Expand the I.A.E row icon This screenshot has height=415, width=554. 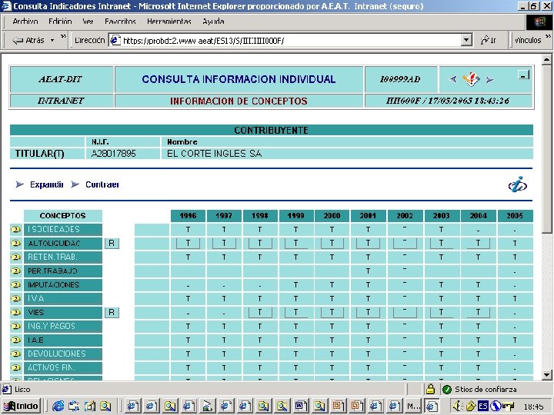[x=15, y=340]
